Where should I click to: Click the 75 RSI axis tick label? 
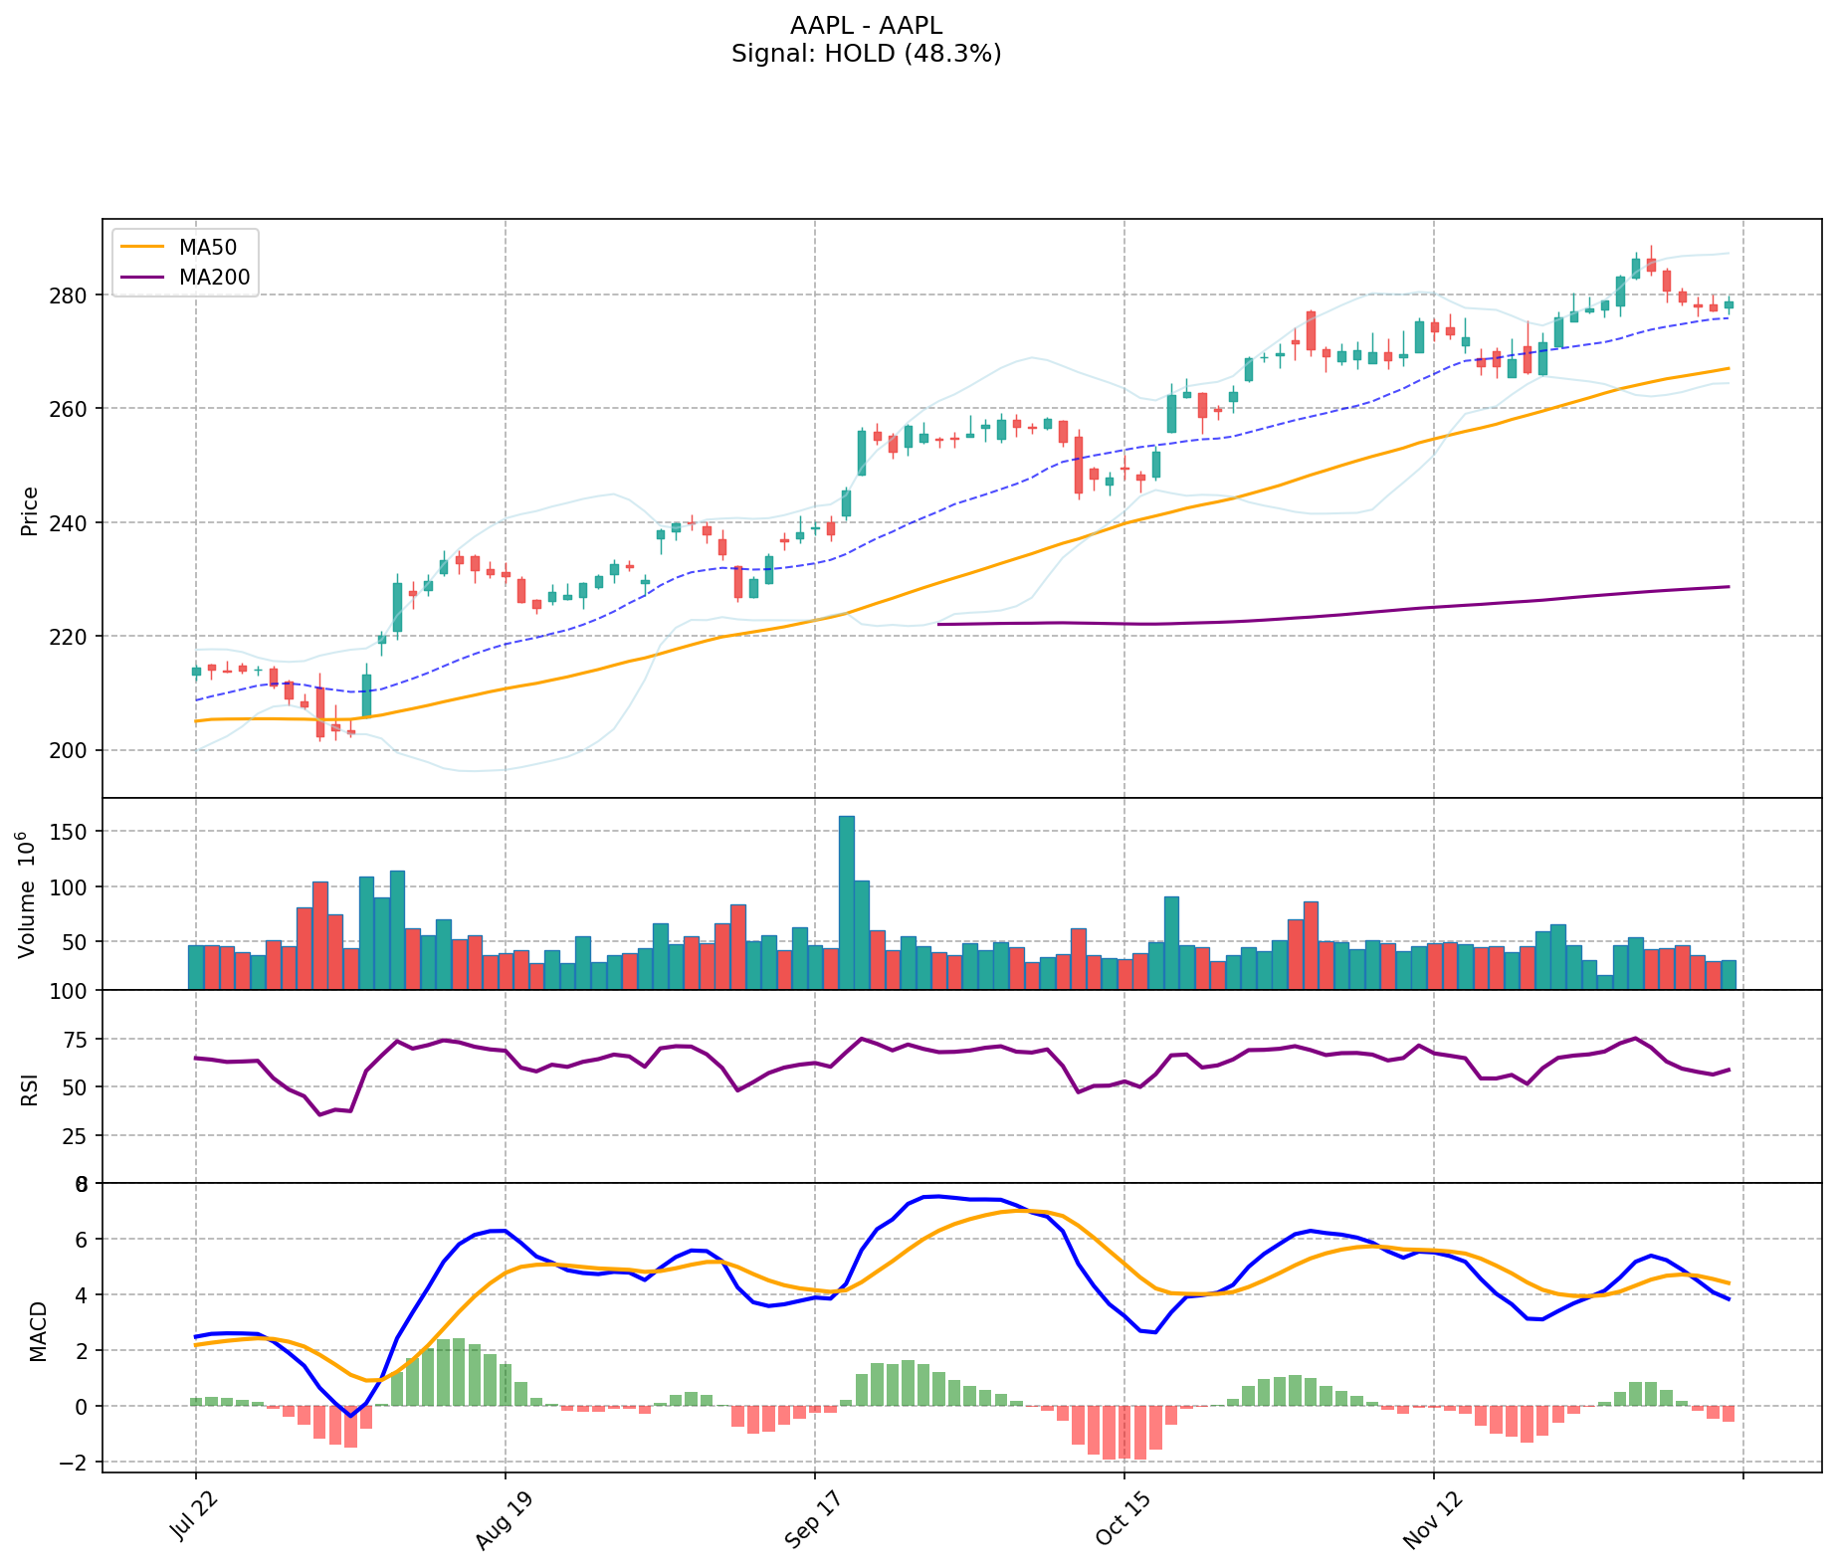tap(75, 1040)
